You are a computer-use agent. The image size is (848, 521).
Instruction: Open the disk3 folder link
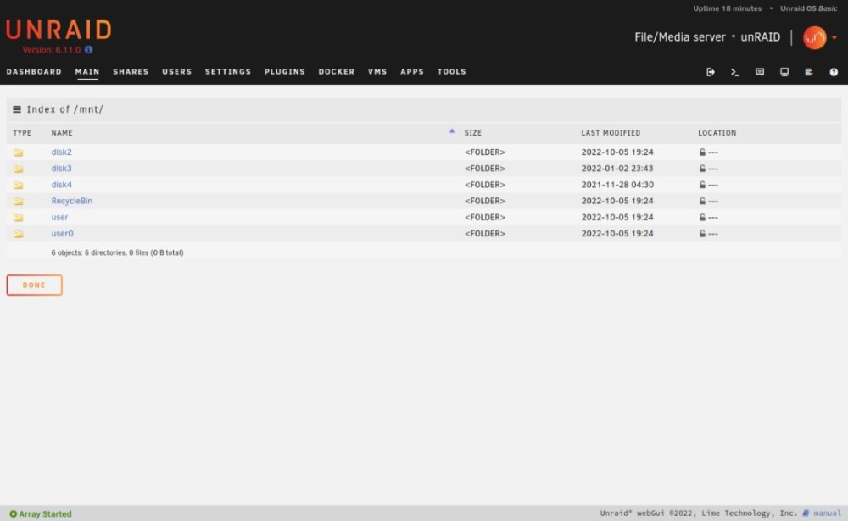61,168
